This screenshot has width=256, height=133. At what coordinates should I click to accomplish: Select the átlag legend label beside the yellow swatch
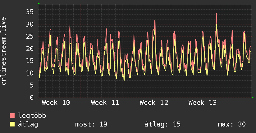[28, 124]
